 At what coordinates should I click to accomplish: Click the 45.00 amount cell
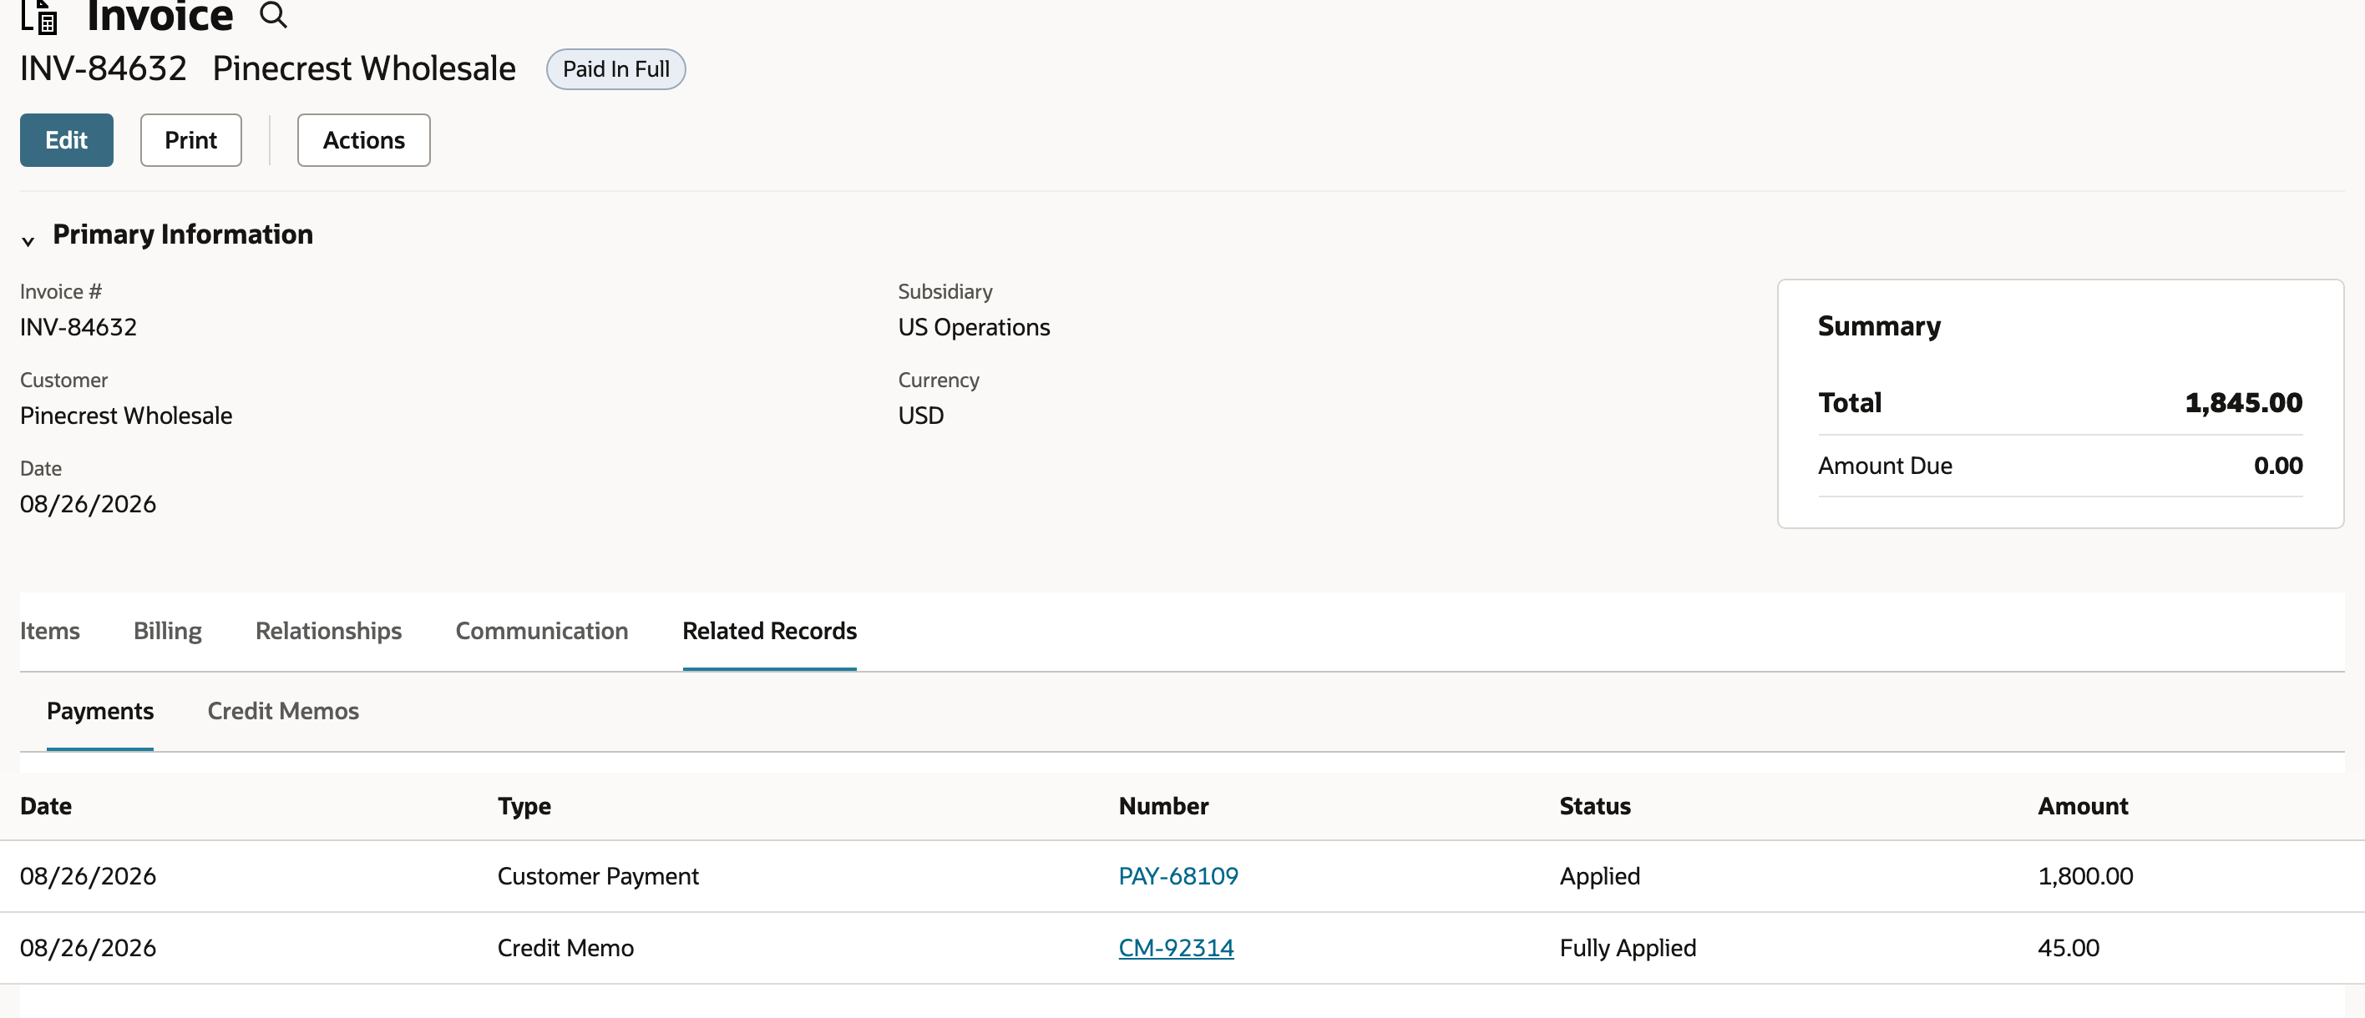point(2069,948)
